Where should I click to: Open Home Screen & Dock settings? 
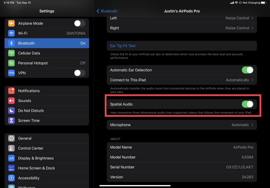pyautogui.click(x=47, y=168)
